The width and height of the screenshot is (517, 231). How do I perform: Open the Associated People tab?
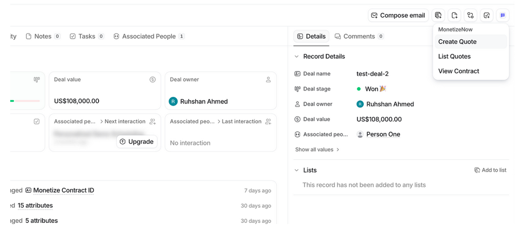(149, 37)
